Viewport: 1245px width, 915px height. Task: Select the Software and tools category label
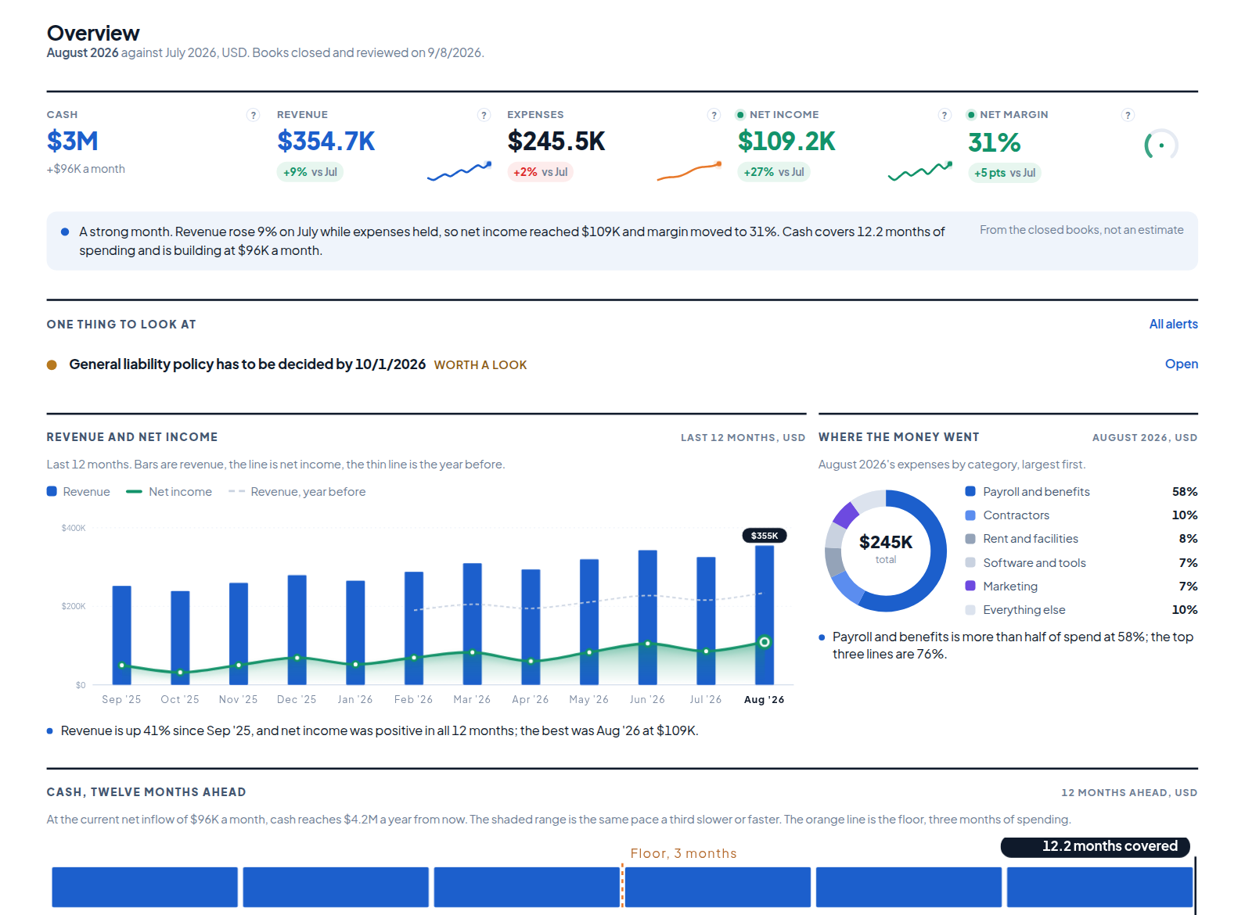click(x=1035, y=563)
